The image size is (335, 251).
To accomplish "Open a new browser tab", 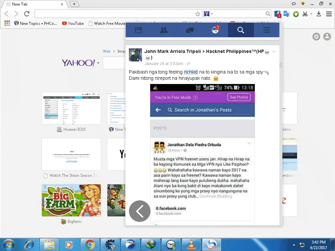I will pyautogui.click(x=74, y=4).
